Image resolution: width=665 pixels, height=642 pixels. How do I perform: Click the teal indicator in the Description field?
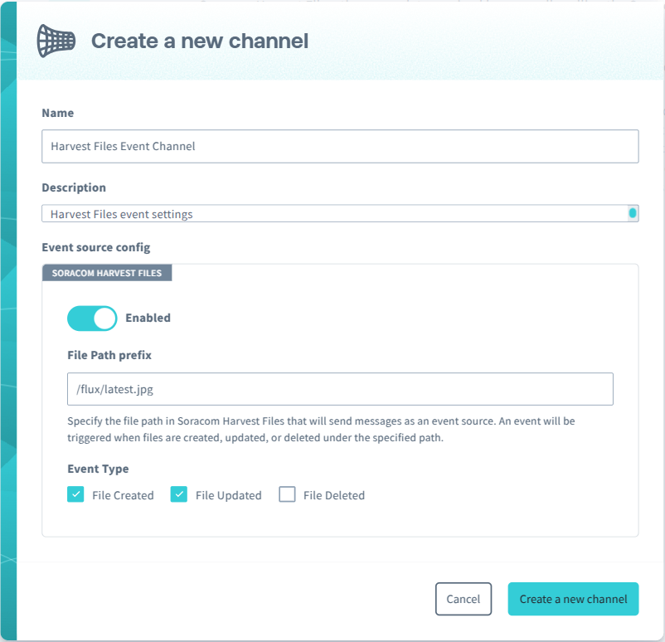(633, 213)
